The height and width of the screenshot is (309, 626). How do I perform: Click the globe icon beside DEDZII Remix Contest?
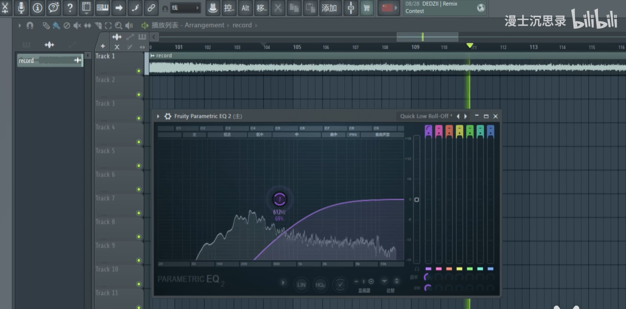coord(481,8)
